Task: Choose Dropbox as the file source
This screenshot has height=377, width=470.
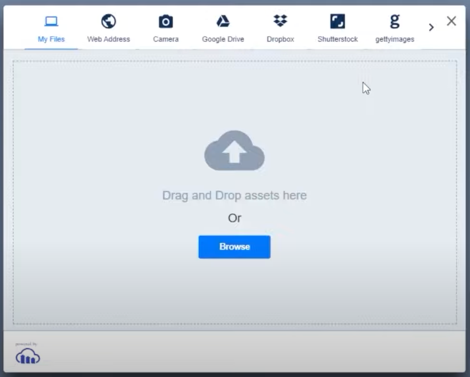Action: coord(280,21)
